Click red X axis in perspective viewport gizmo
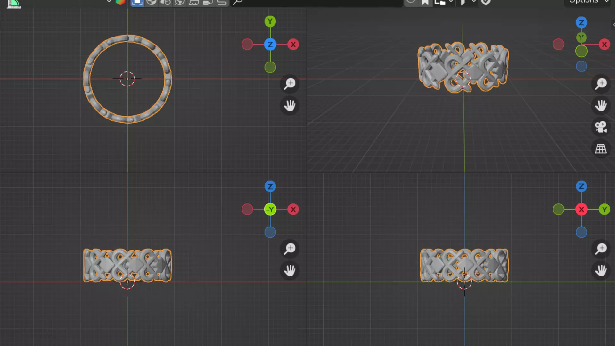Image resolution: width=615 pixels, height=346 pixels. coord(604,45)
